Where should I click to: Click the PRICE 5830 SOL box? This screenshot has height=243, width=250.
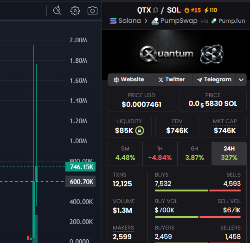213,101
